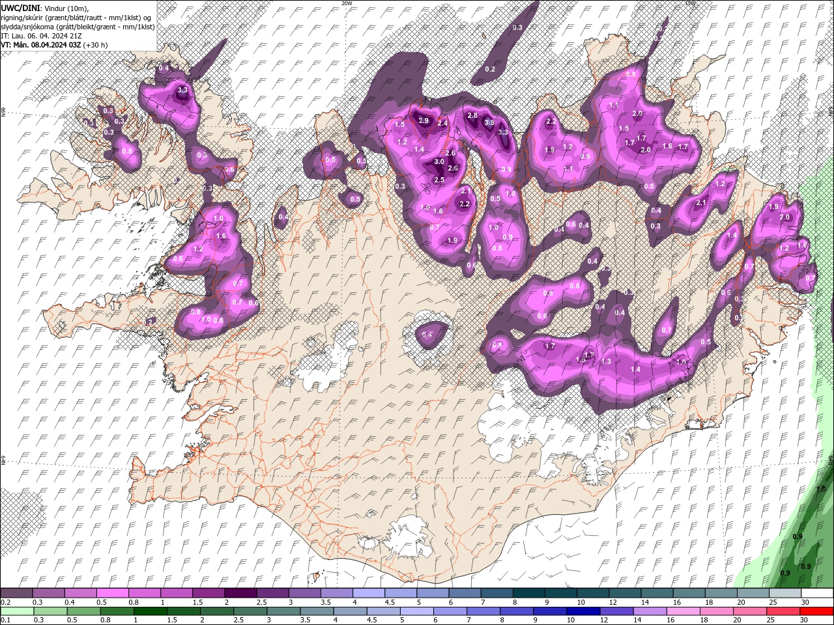Select upper legend swatch between 1 and 1.5
The image size is (834, 625).
(176, 592)
